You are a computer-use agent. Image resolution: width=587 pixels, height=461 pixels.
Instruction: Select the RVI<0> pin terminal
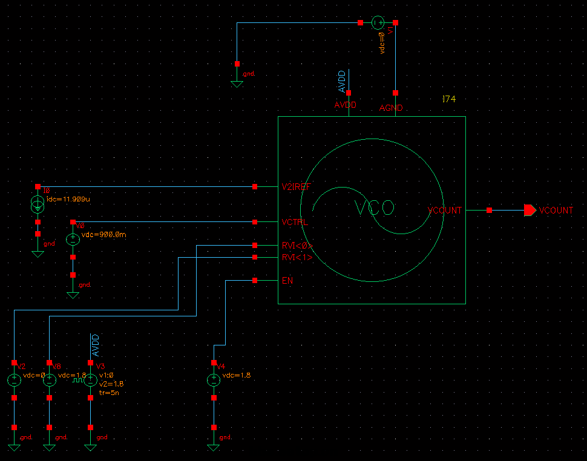point(255,246)
